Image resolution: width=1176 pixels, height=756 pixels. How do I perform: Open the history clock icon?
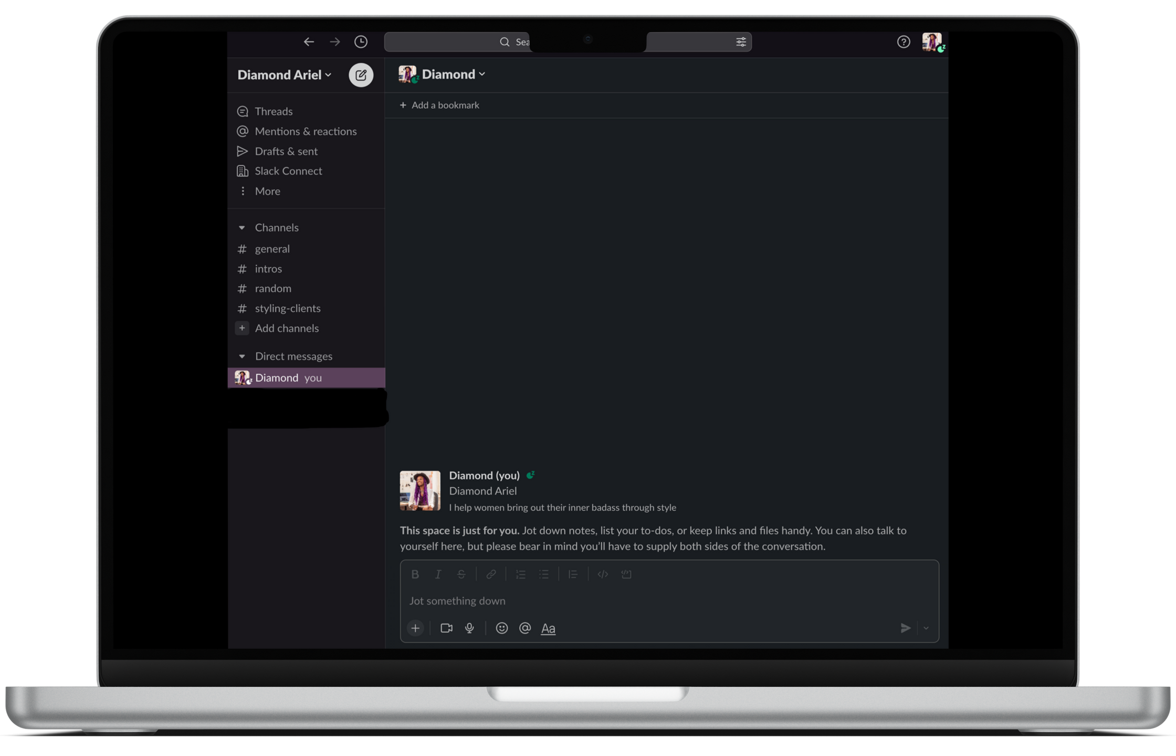(x=361, y=42)
